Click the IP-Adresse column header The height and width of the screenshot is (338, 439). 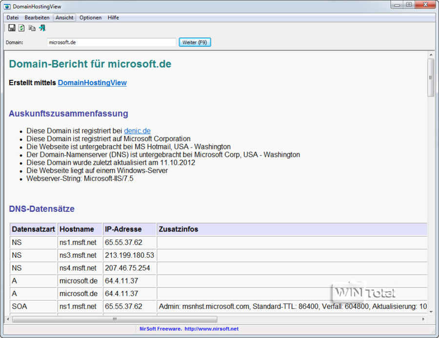coord(129,229)
